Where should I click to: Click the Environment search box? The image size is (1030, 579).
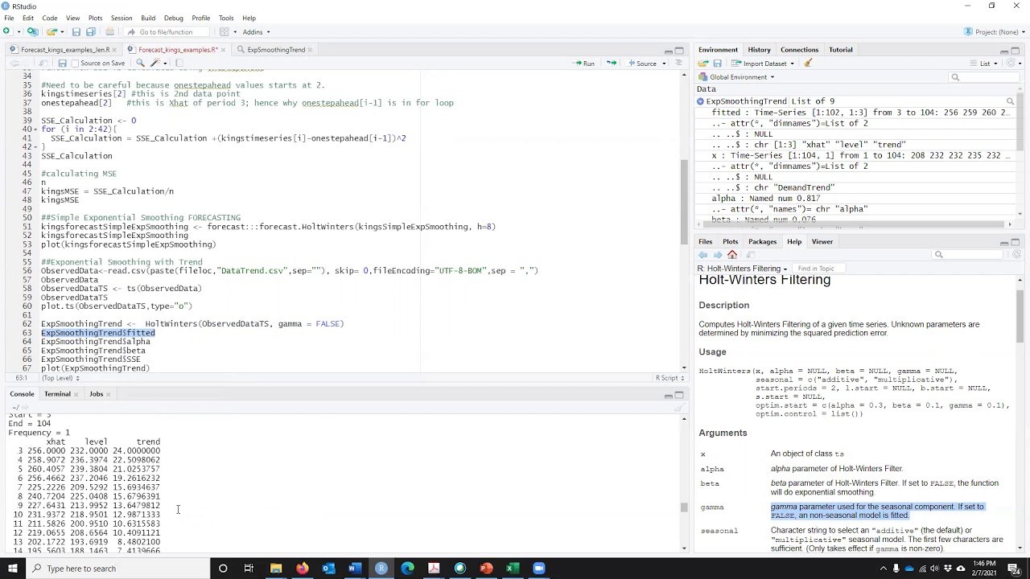[983, 77]
